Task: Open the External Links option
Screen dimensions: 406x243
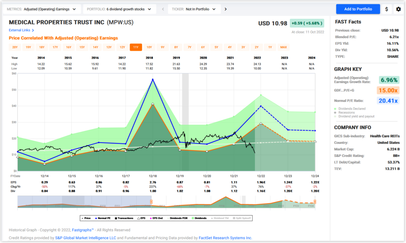Action: click(20, 30)
